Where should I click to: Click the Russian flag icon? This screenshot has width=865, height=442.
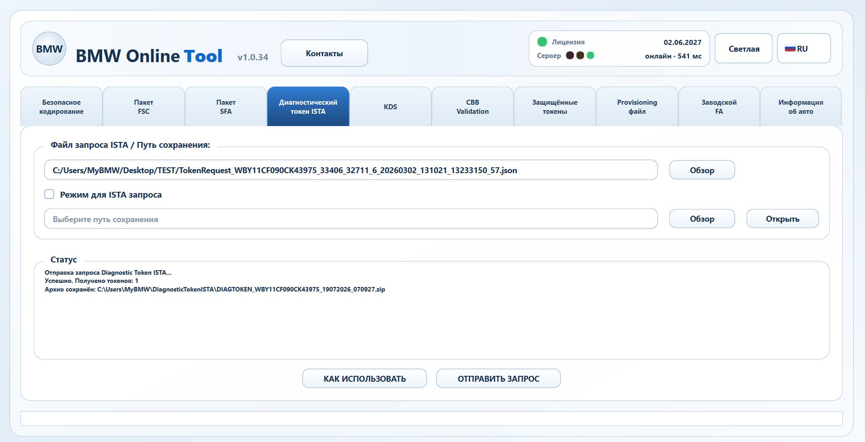790,49
